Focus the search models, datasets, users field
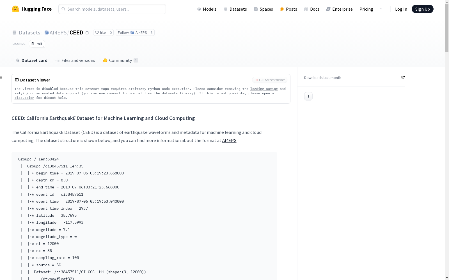This screenshot has width=449, height=280. pyautogui.click(x=112, y=9)
